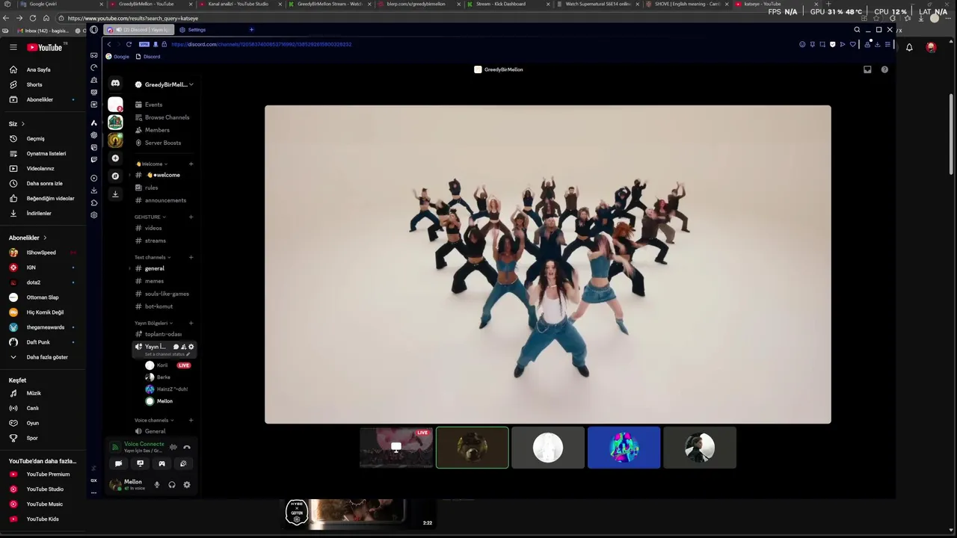Disconnect from voice with hang-up icon

[x=187, y=448]
